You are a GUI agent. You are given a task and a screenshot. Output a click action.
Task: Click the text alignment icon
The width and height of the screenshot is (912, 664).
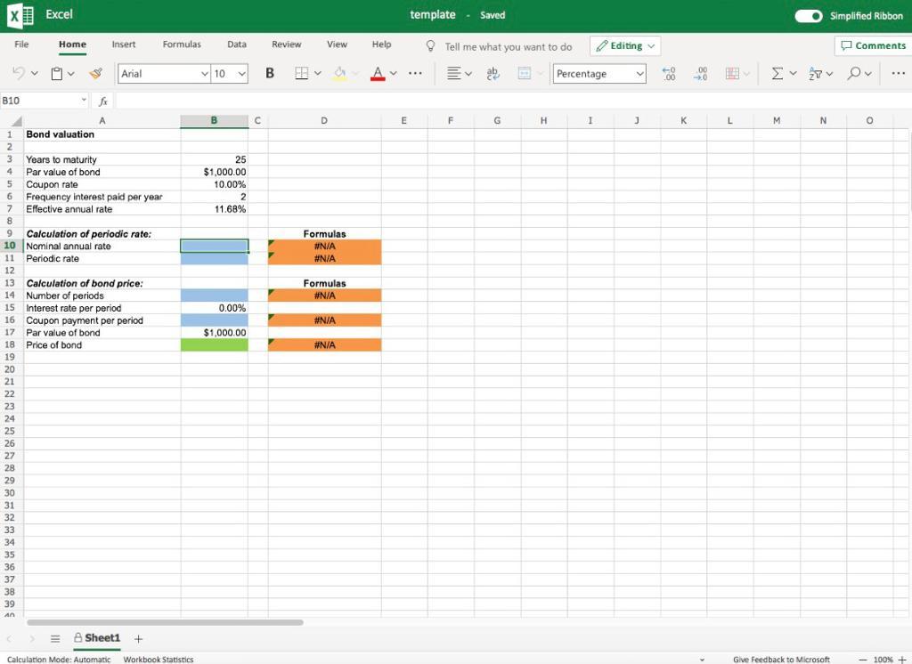(453, 73)
